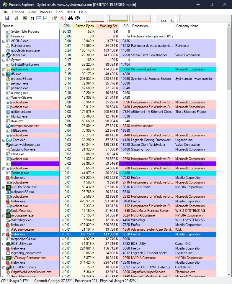Click the vertical scrollbar down arrow

point(229,274)
